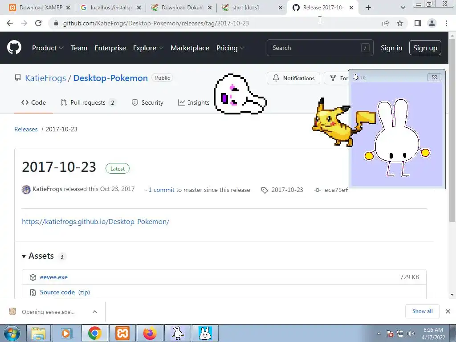The image size is (456, 342).
Task: Click the Fork button
Action: [x=336, y=78]
